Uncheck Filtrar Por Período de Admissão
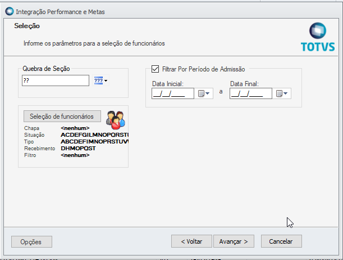The width and height of the screenshot is (343, 260). (x=156, y=69)
